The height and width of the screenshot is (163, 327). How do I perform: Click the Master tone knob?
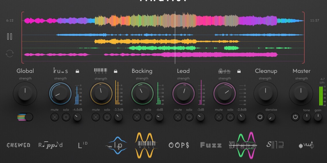[x=307, y=117]
